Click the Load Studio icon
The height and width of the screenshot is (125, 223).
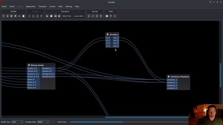(x=8, y=16)
